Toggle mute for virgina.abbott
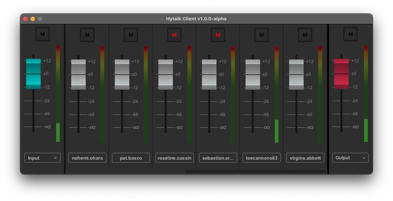Viewport: 393px width, 201px height. click(x=305, y=35)
